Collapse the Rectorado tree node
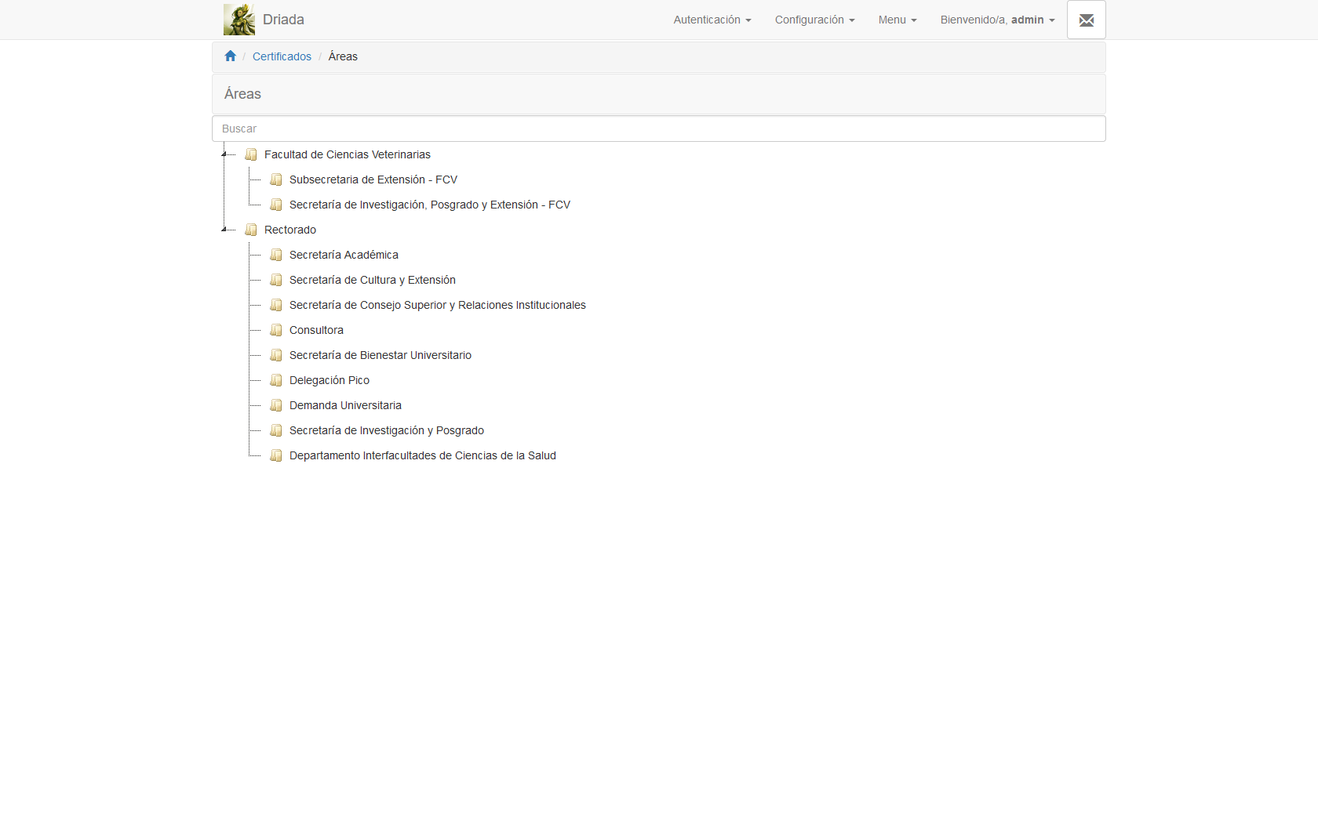Screen dimensions: 1318x823 [x=224, y=230]
